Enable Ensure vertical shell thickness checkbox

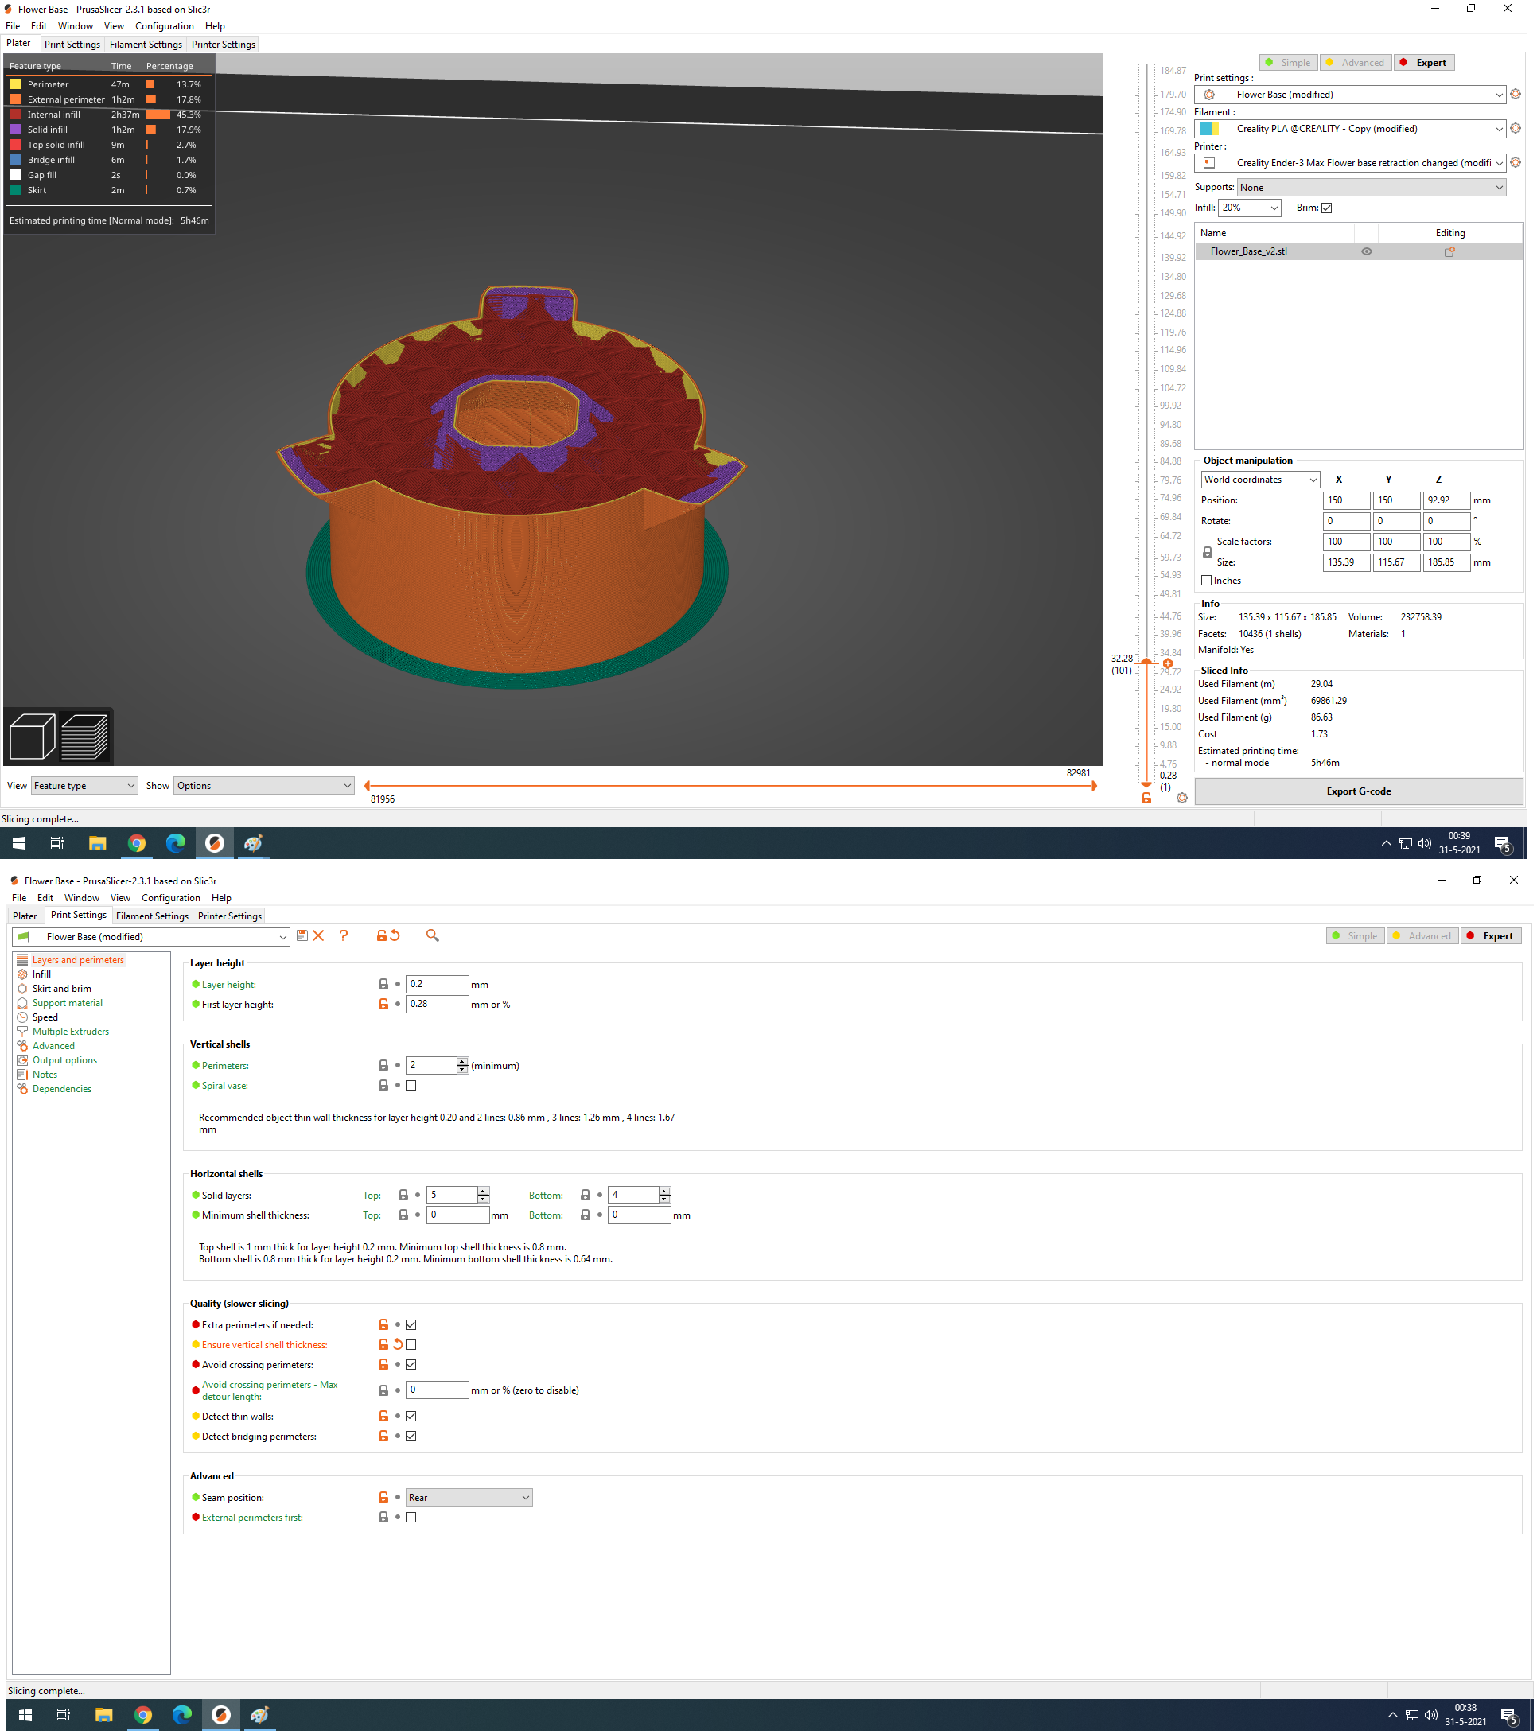click(x=411, y=1343)
